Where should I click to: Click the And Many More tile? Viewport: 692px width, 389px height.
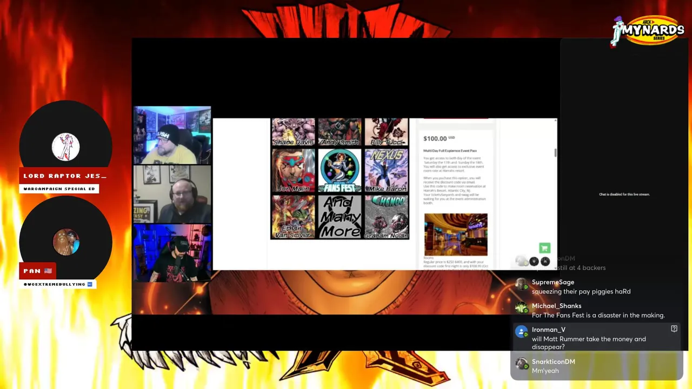[340, 217]
